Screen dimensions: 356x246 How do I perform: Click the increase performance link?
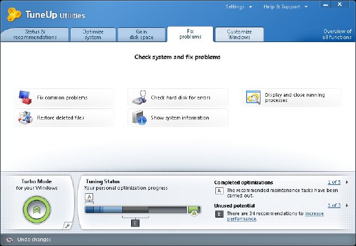314,213
